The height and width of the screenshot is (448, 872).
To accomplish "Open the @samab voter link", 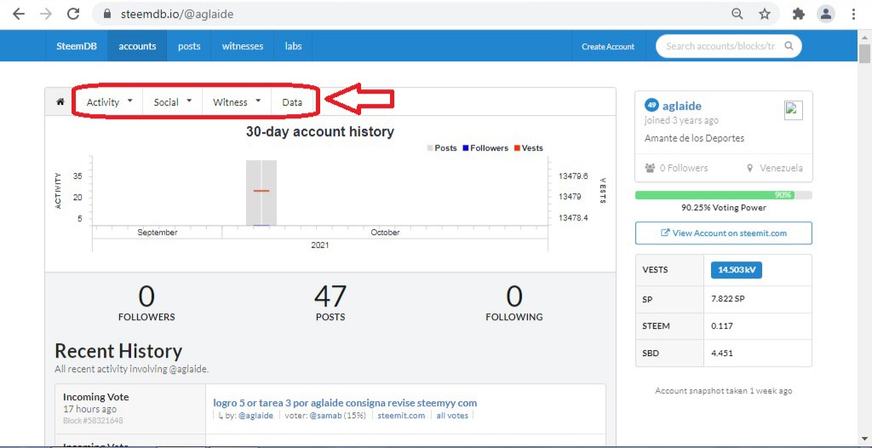I will pyautogui.click(x=327, y=416).
